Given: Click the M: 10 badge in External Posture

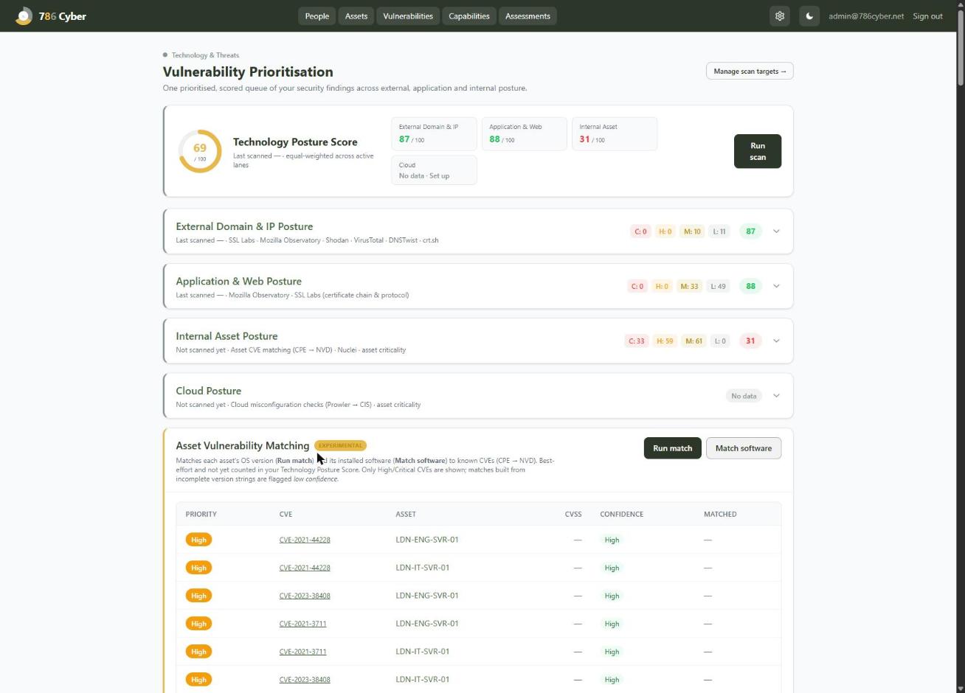Looking at the screenshot, I should [692, 231].
